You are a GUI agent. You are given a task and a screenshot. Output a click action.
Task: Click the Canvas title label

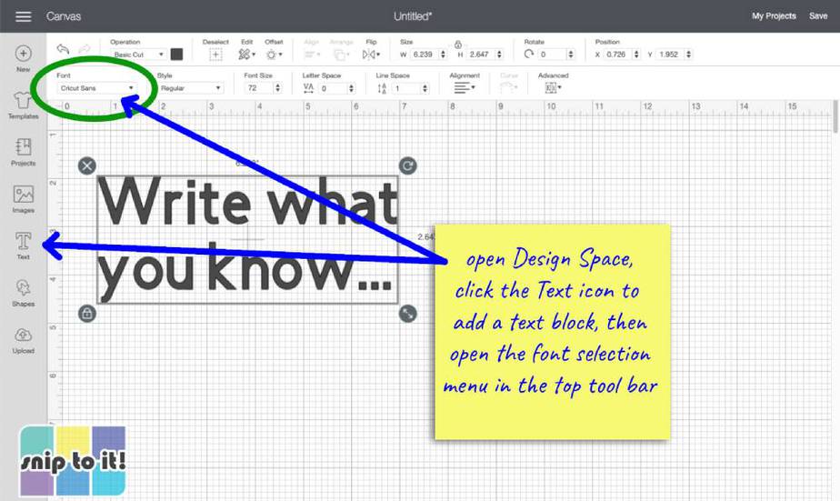click(x=64, y=16)
